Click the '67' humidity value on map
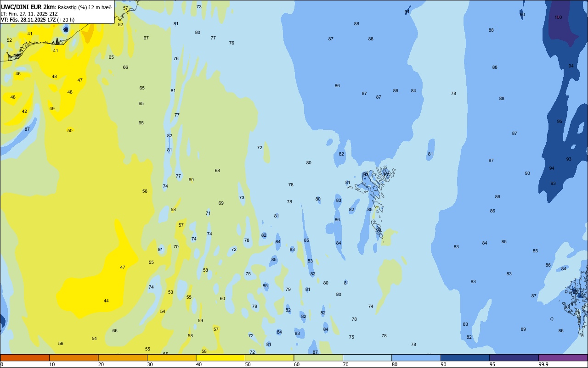The image size is (588, 368). pyautogui.click(x=146, y=38)
